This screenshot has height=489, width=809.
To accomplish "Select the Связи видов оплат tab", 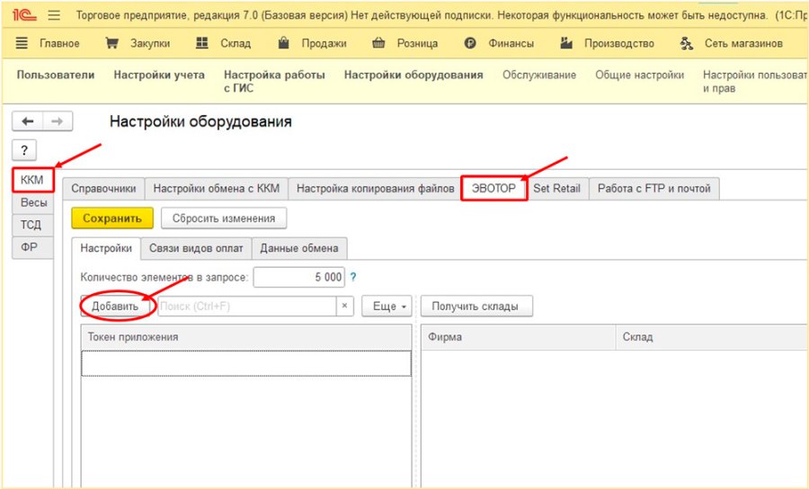I will (x=196, y=248).
